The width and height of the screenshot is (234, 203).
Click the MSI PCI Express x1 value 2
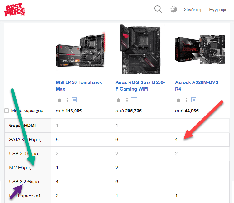57,196
